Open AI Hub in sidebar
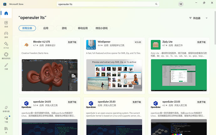The image size is (216, 135). pos(6,45)
